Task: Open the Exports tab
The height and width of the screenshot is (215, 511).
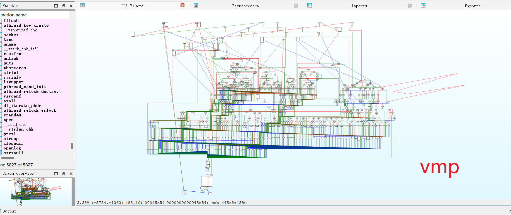Action: [x=472, y=6]
